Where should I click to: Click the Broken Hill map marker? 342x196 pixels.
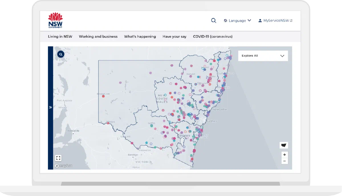(103, 96)
